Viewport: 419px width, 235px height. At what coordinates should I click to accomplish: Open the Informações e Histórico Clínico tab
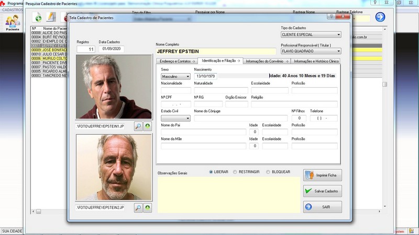coord(316,61)
